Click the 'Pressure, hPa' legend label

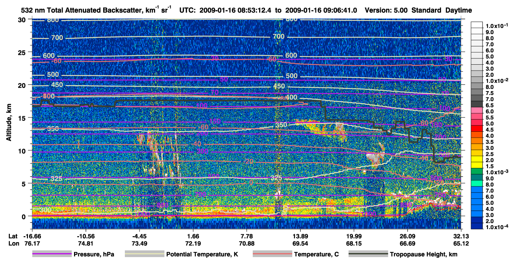[94, 254]
